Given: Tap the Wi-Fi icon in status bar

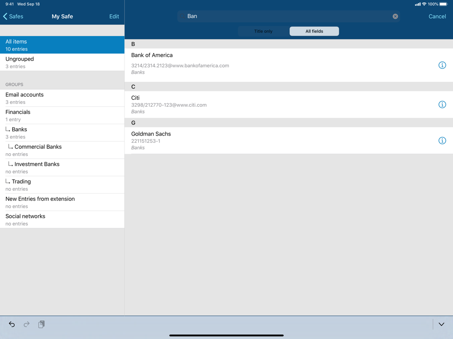Looking at the screenshot, I should [424, 4].
